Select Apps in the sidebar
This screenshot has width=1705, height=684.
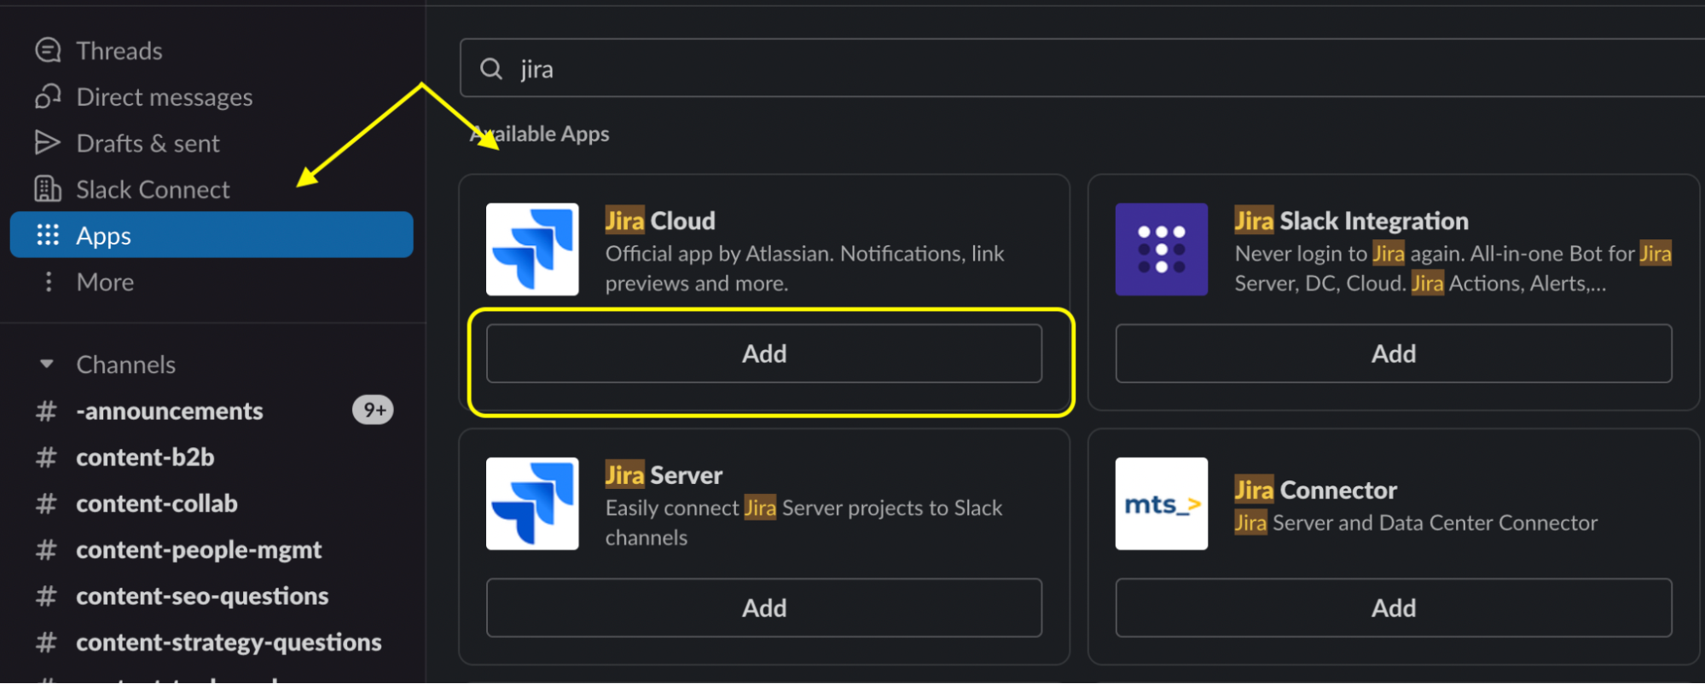pos(212,235)
